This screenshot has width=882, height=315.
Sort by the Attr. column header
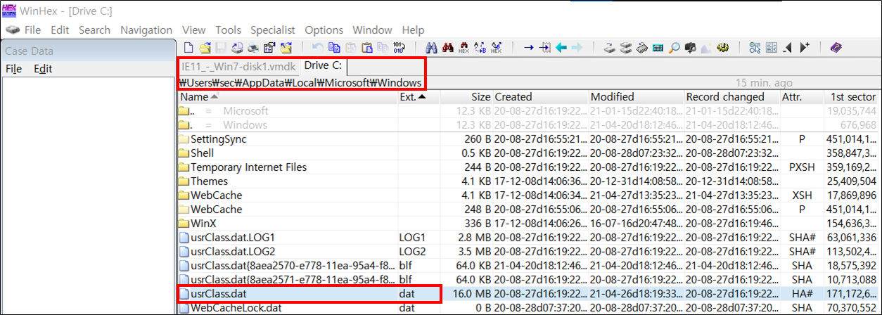tap(801, 96)
